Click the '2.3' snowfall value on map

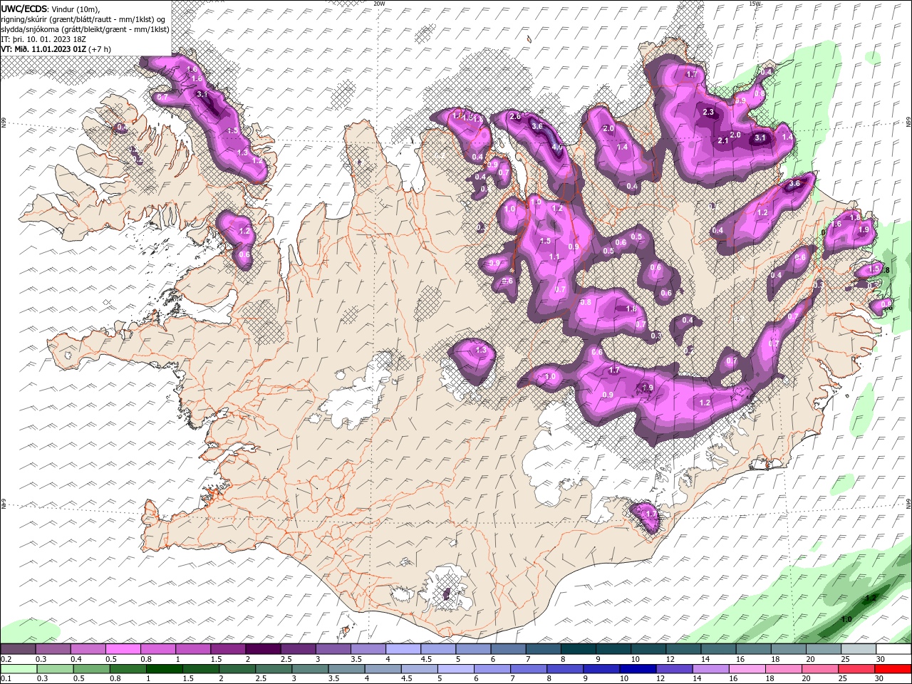(708, 113)
